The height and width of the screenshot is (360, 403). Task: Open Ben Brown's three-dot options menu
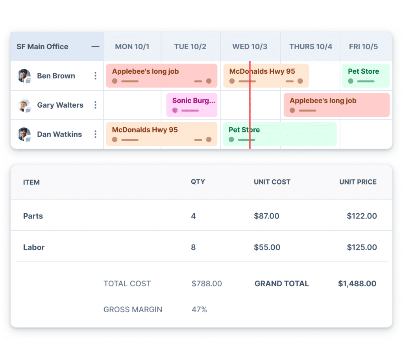[x=95, y=76]
